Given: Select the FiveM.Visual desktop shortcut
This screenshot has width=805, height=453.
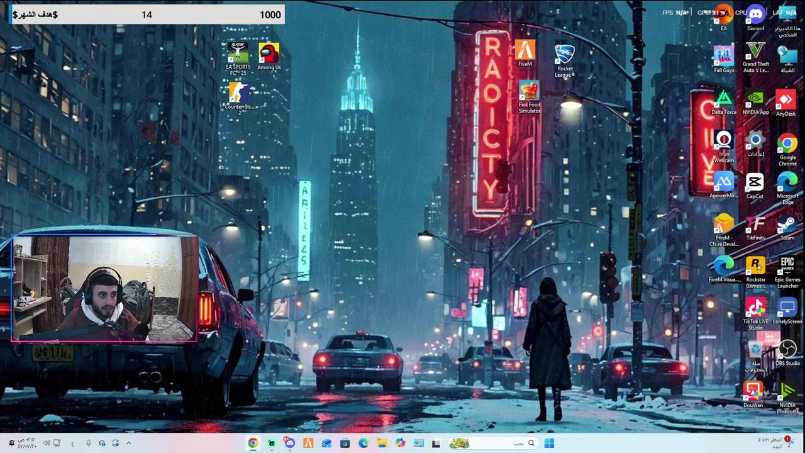Looking at the screenshot, I should coord(723,269).
